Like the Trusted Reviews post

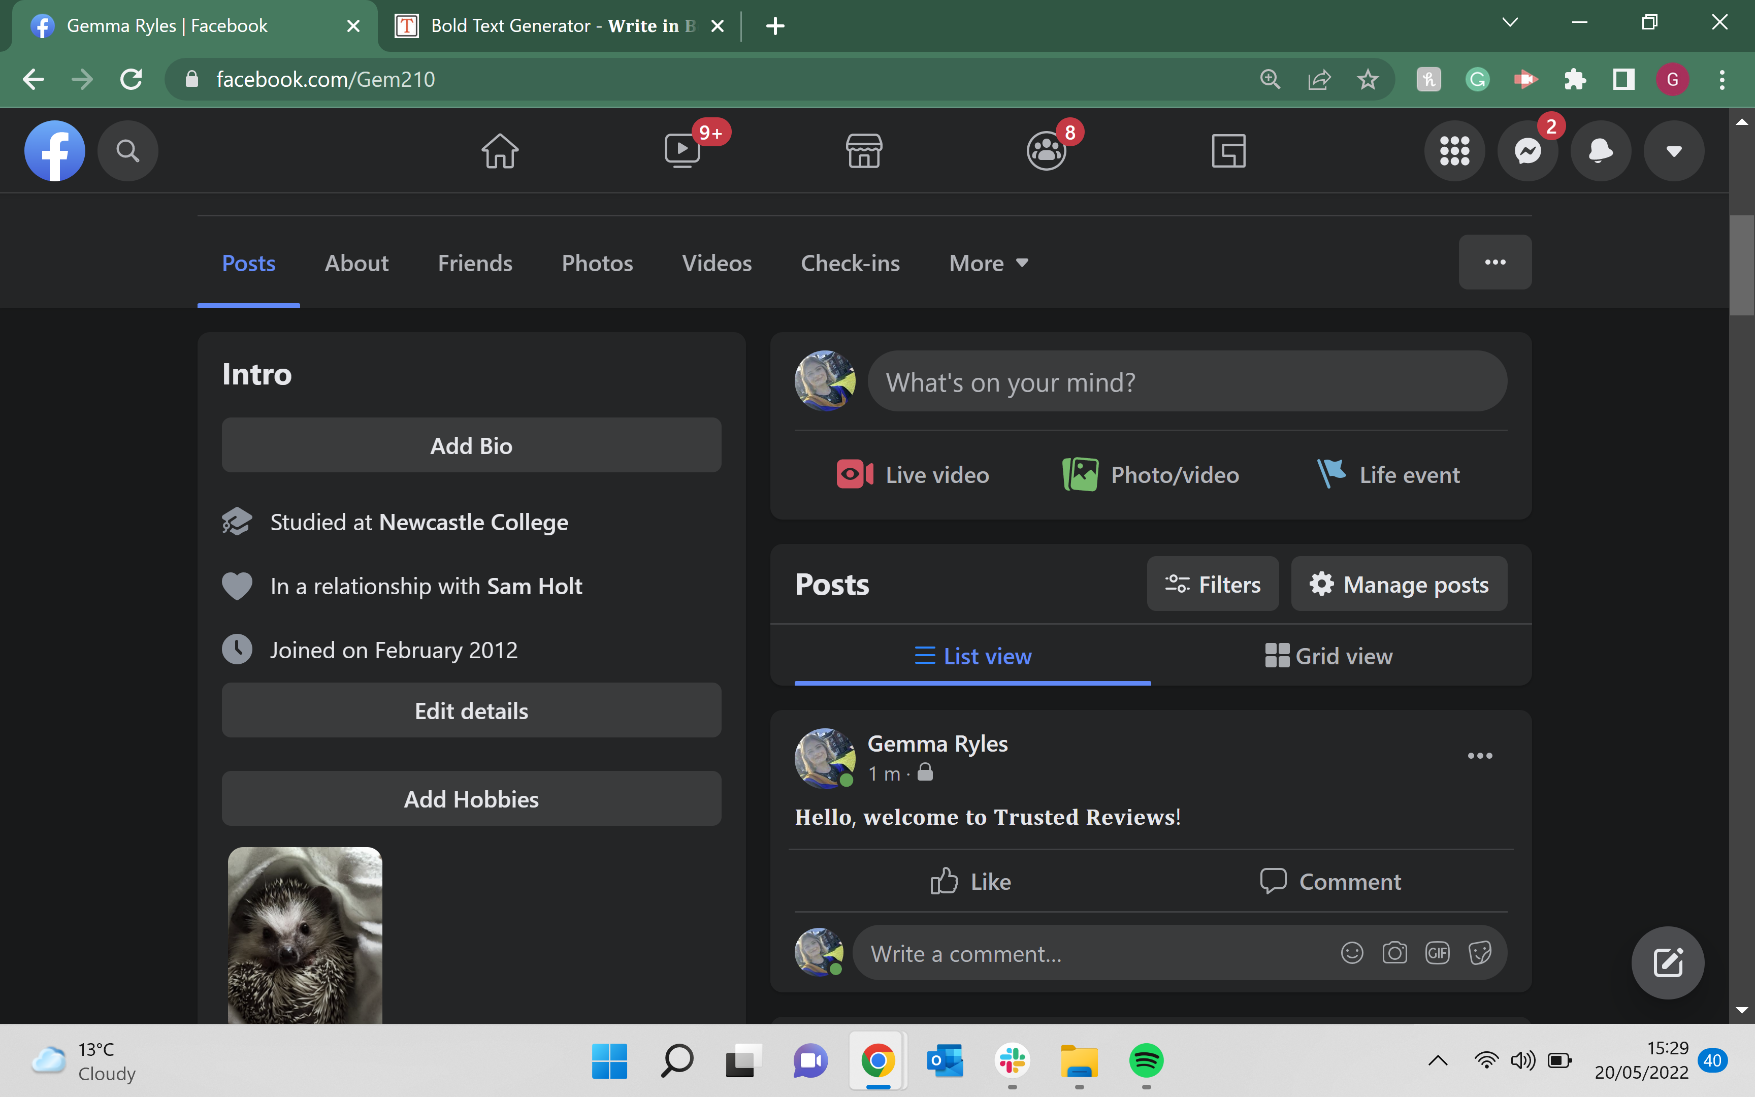[x=970, y=882]
